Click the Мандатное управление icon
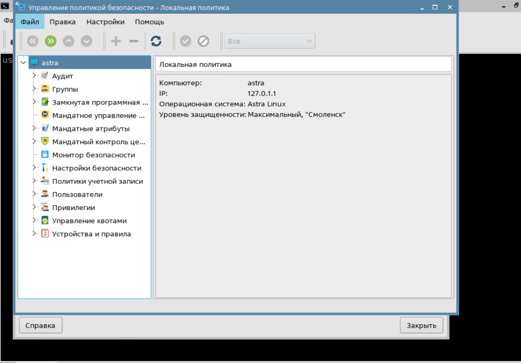Image resolution: width=521 pixels, height=363 pixels. (45, 115)
